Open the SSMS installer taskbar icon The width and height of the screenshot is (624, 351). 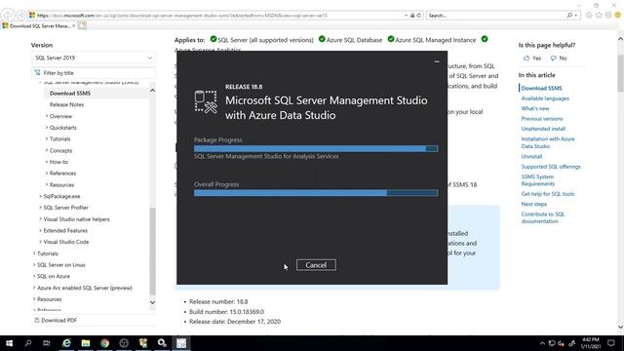coord(181,343)
